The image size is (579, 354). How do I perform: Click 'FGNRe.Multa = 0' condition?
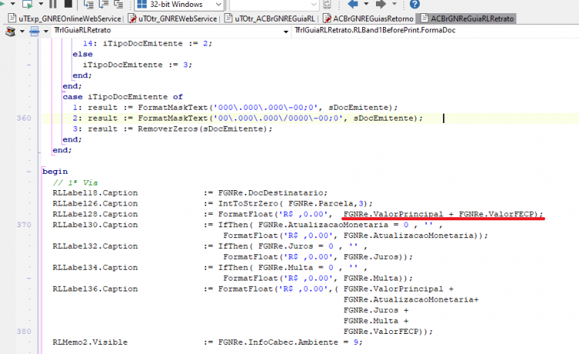[x=296, y=267]
